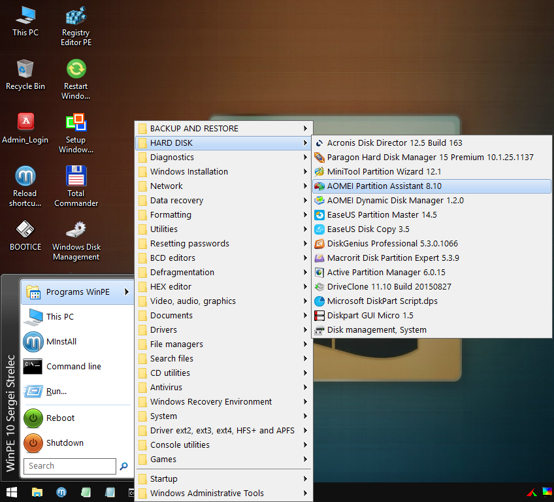Expand the Utilities submenu

[x=223, y=229]
